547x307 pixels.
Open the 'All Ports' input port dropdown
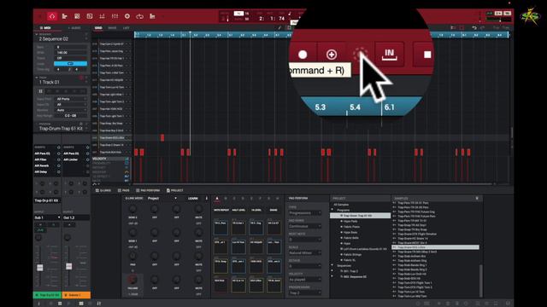tap(71, 99)
